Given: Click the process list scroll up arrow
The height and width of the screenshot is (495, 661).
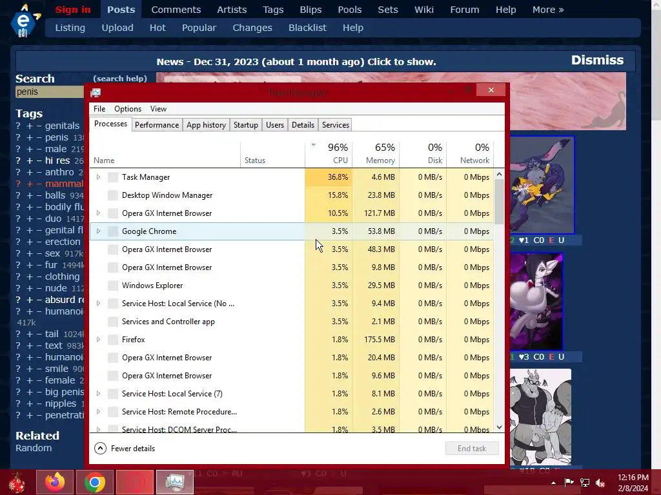Looking at the screenshot, I should [x=500, y=174].
